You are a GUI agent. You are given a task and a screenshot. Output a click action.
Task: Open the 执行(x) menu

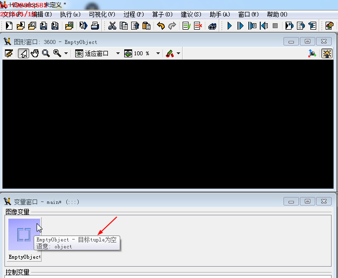(70, 14)
